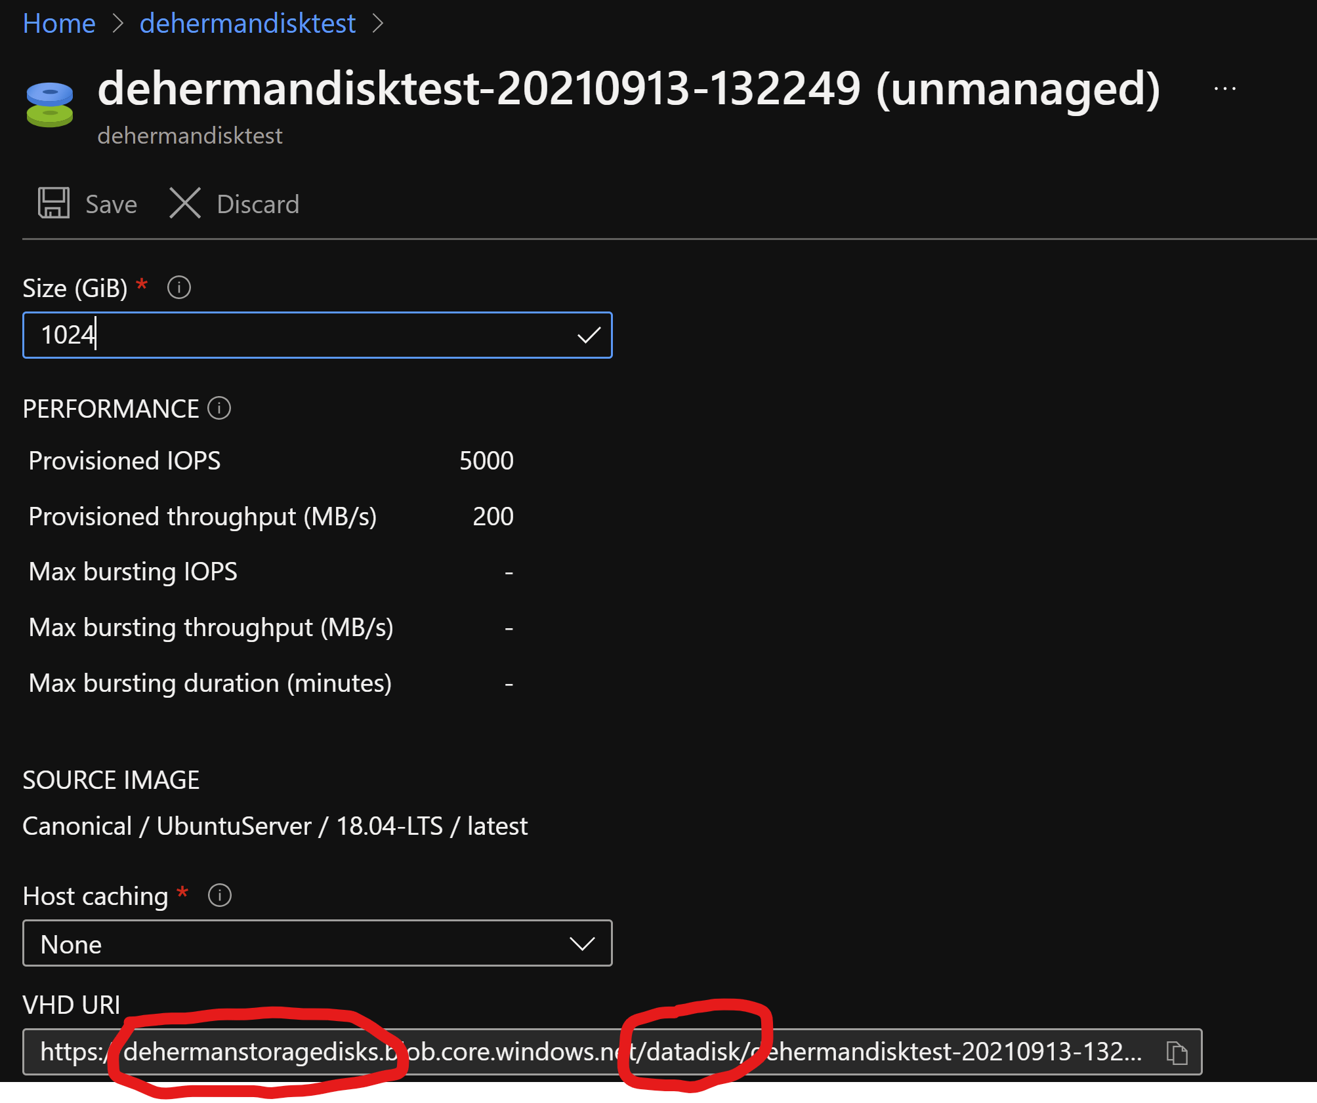
Task: Click the Save floppy disk icon
Action: click(x=53, y=203)
